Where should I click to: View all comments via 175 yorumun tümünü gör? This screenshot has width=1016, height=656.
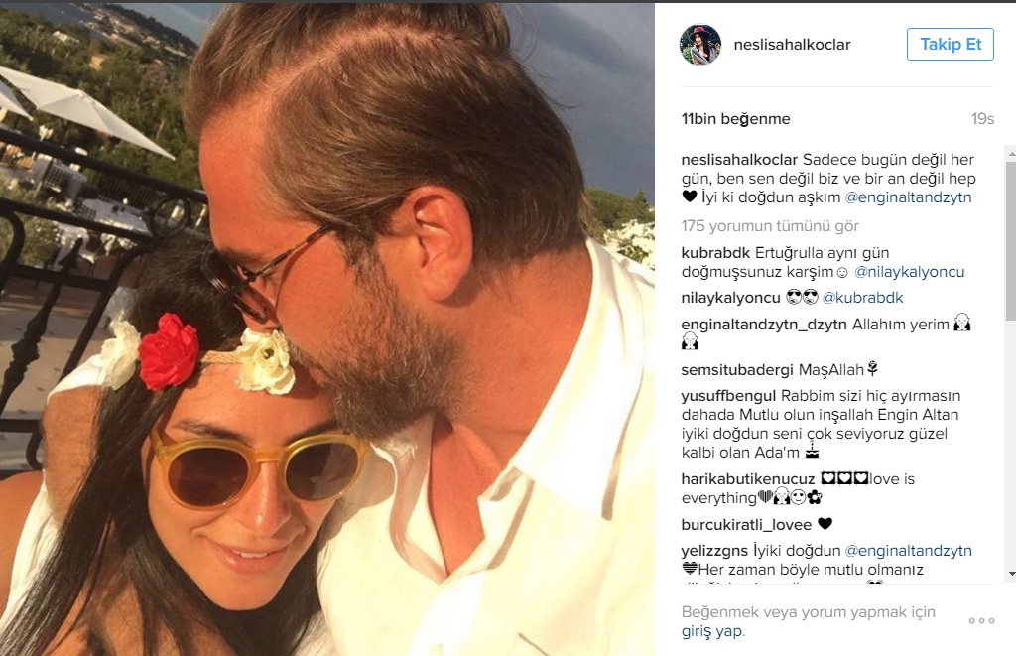(770, 226)
